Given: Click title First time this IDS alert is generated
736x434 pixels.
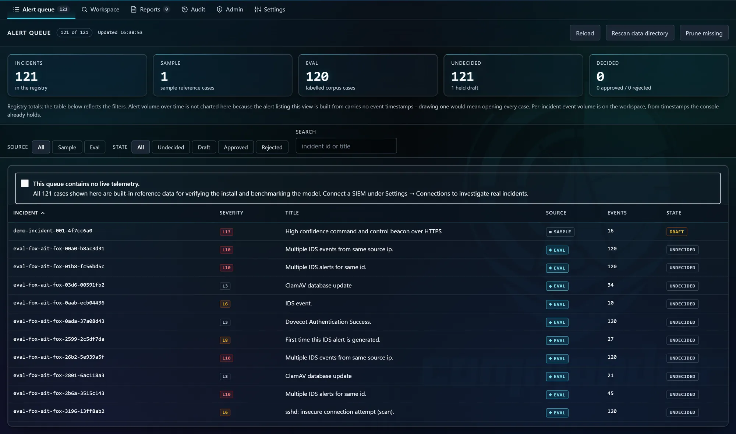Looking at the screenshot, I should [333, 340].
